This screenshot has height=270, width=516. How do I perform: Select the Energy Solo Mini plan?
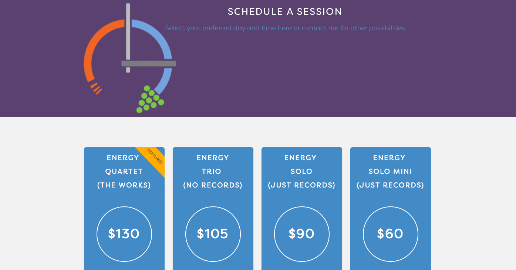pyautogui.click(x=391, y=171)
